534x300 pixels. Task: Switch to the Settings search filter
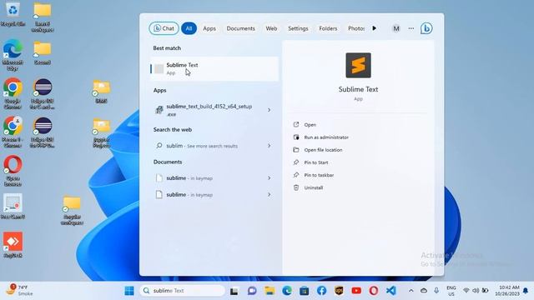tap(298, 28)
